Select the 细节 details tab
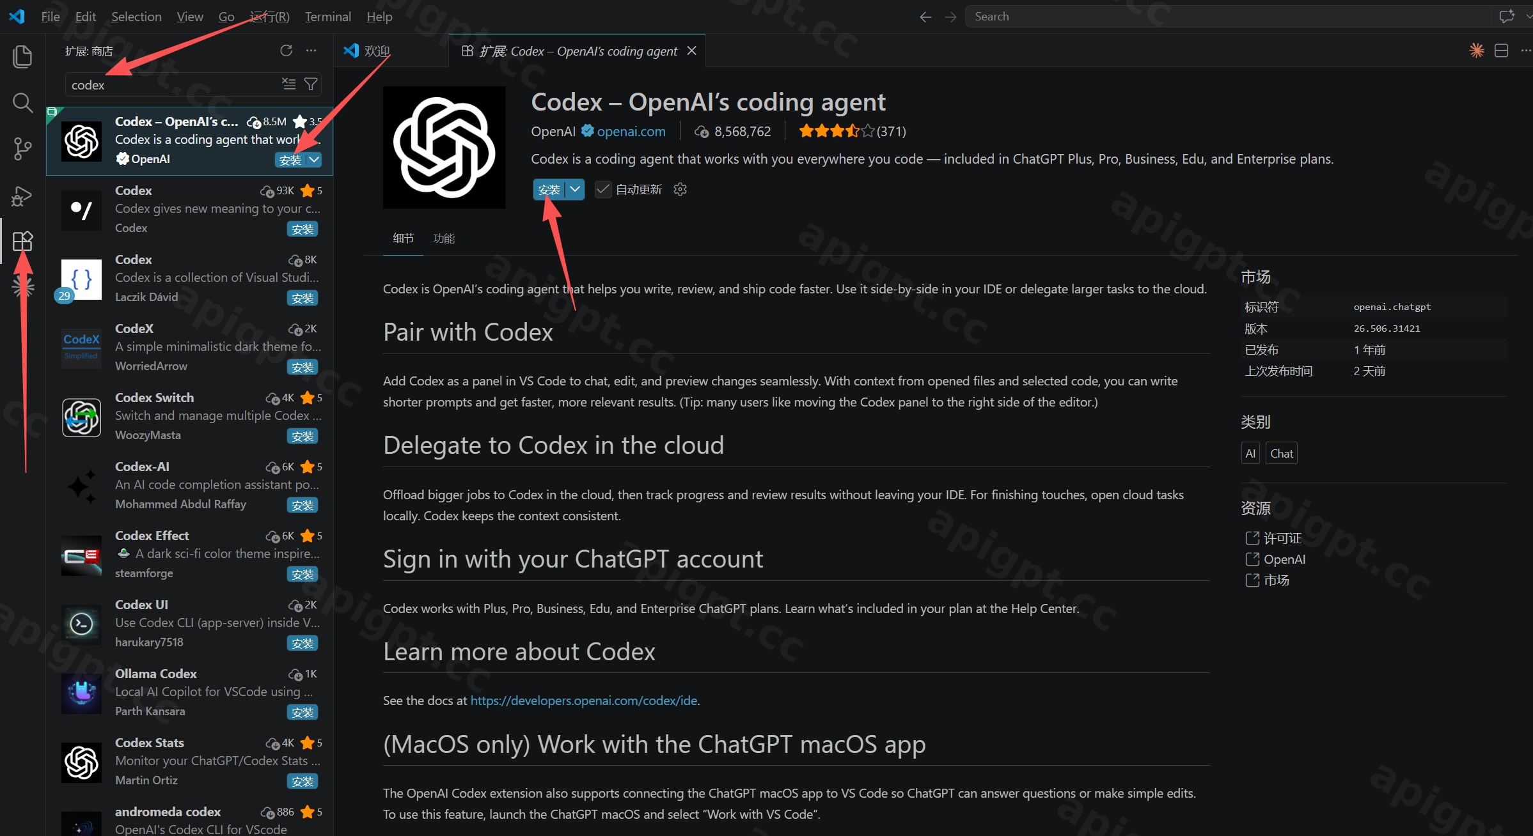 click(403, 238)
